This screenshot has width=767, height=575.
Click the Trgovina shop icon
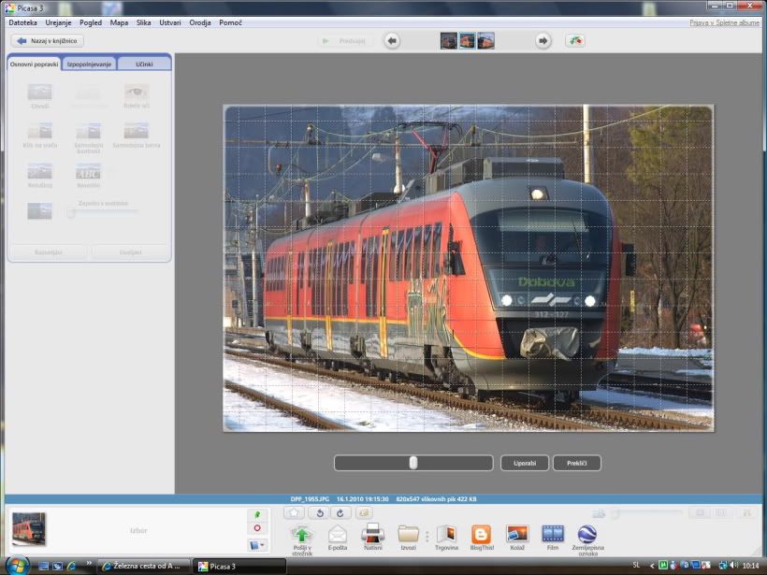point(446,534)
